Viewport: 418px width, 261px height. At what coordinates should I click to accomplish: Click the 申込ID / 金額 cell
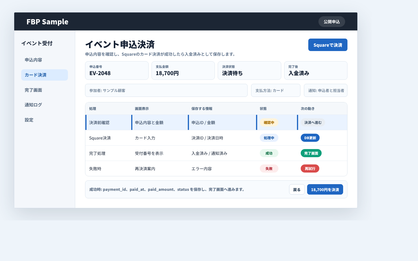pos(222,122)
